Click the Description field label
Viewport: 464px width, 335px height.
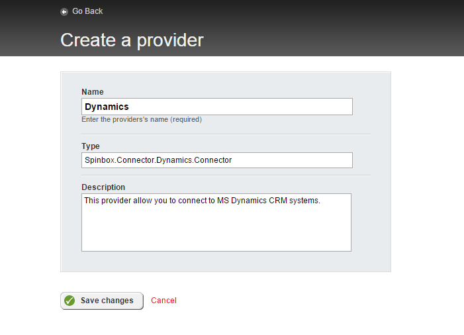pyautogui.click(x=103, y=187)
